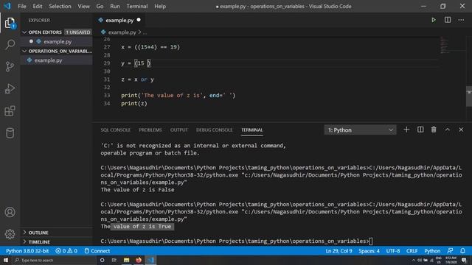Open notifications bell in status bar
The image size is (472, 265).
click(x=462, y=251)
